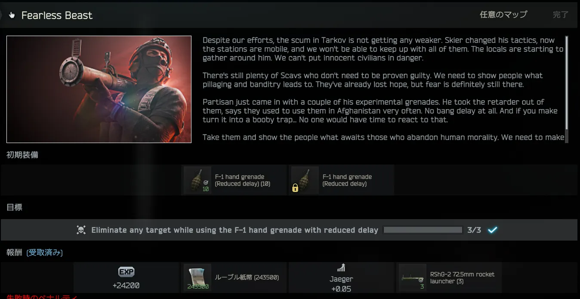Image resolution: width=580 pixels, height=299 pixels.
Task: Click the padlock on the second grenade
Action: pyautogui.click(x=295, y=188)
